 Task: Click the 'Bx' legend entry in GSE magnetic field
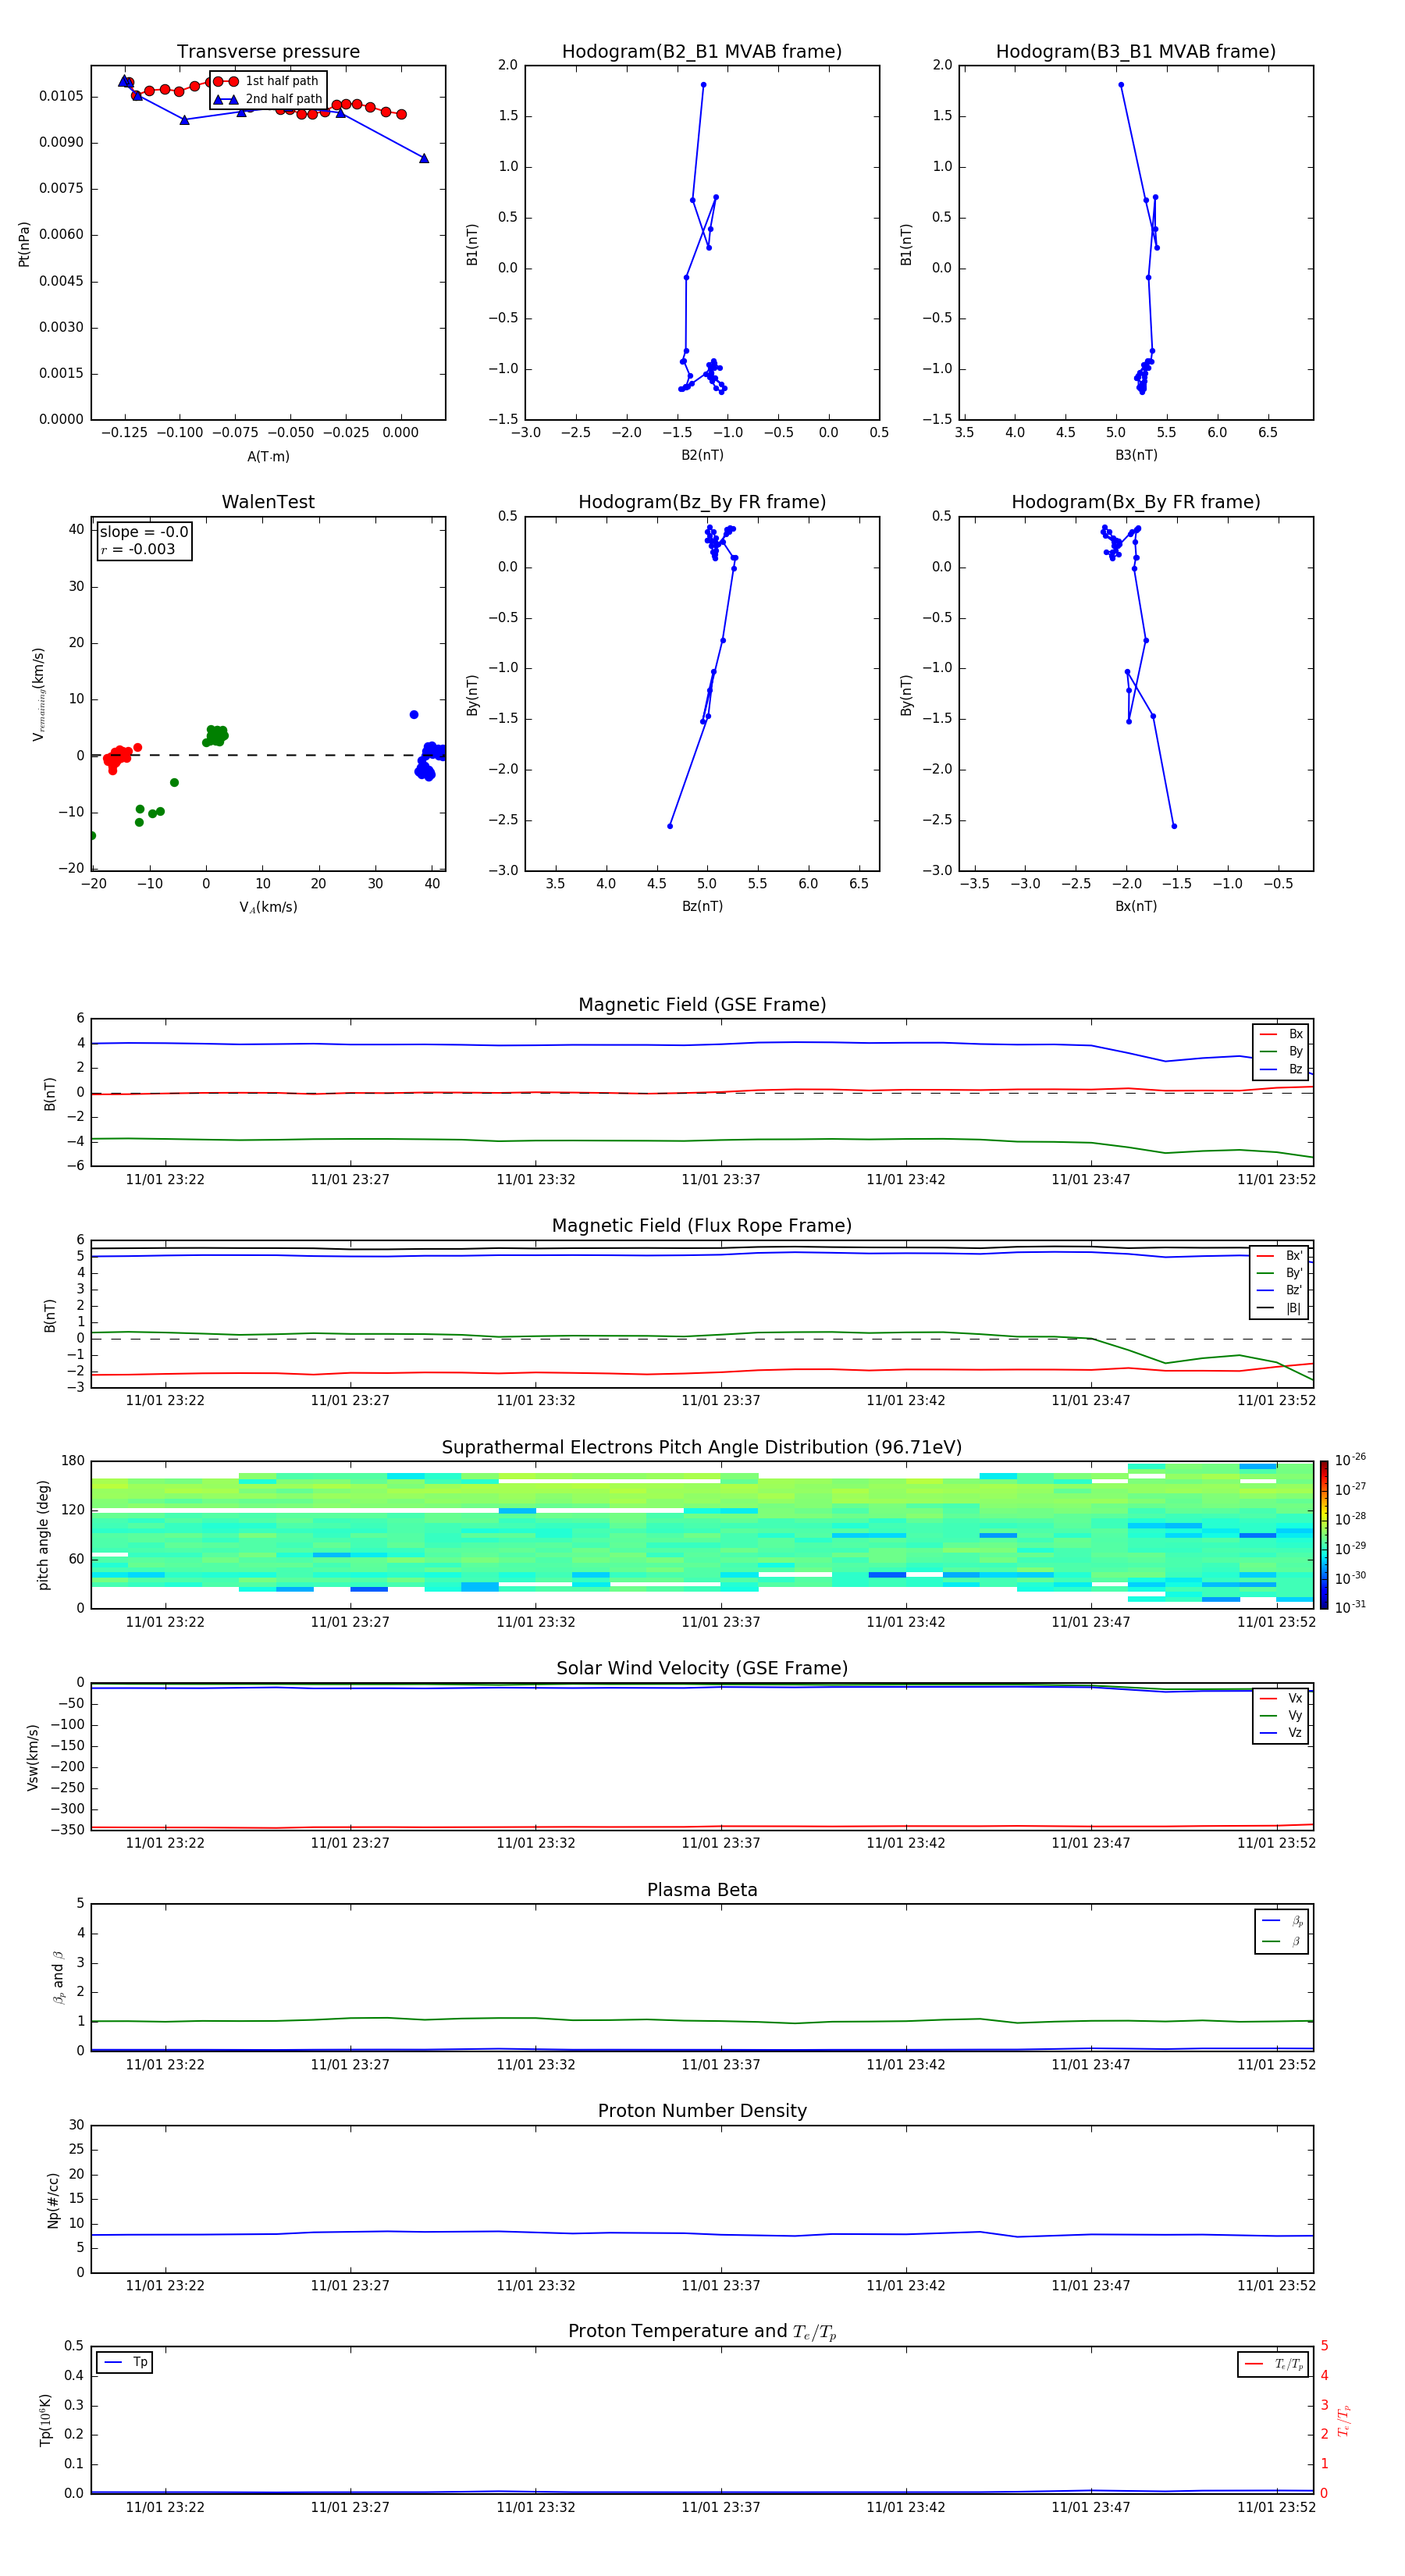tap(1281, 1034)
